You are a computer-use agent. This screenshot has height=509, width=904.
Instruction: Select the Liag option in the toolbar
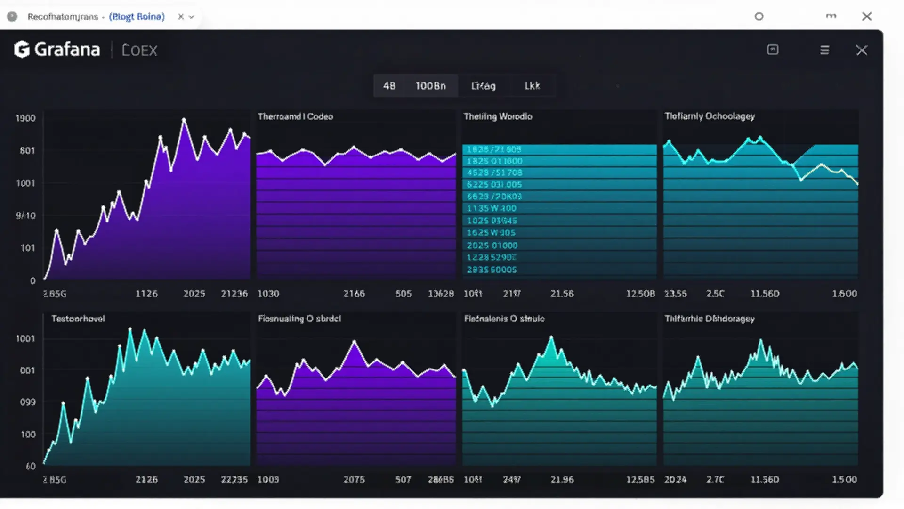483,86
